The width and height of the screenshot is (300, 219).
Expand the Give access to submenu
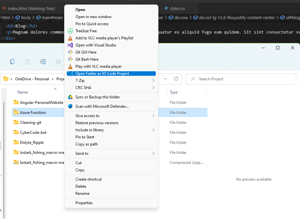click(x=153, y=116)
